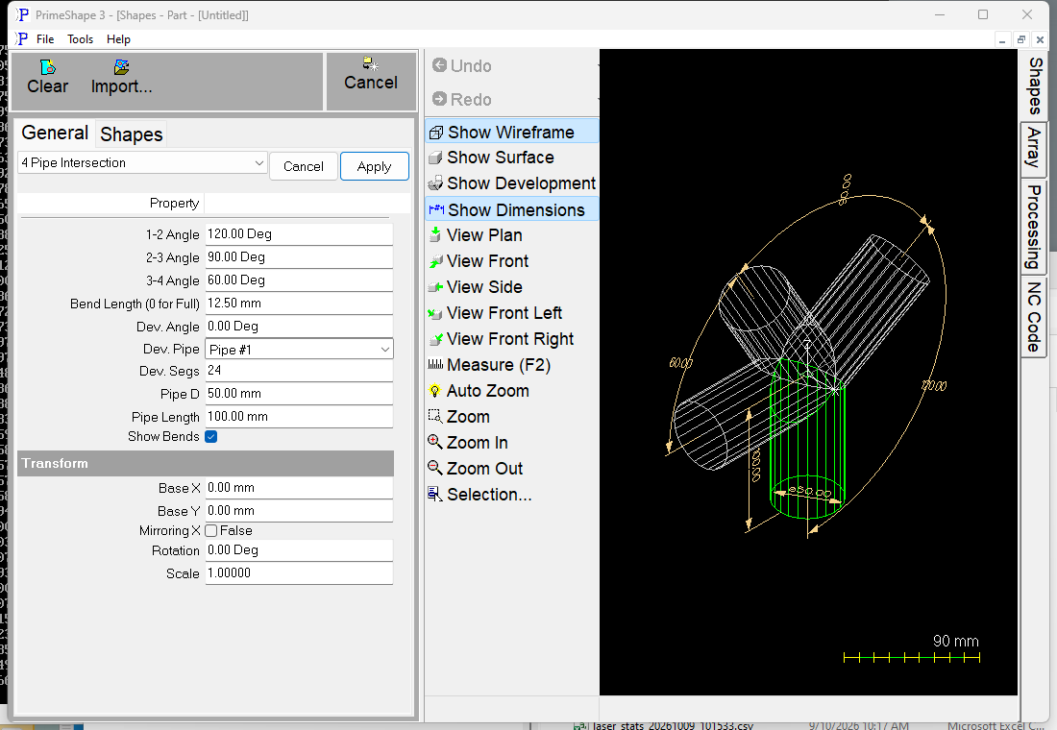This screenshot has width=1057, height=730.
Task: Open the Help menu
Action: [118, 39]
